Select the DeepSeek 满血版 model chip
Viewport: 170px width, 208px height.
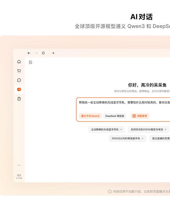pos(115,116)
